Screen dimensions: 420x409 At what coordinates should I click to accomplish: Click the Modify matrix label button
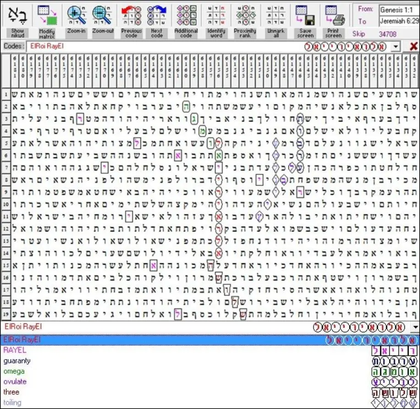[47, 33]
